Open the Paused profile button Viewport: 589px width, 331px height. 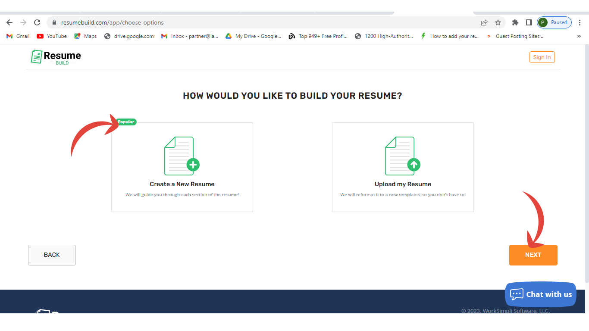pyautogui.click(x=554, y=22)
